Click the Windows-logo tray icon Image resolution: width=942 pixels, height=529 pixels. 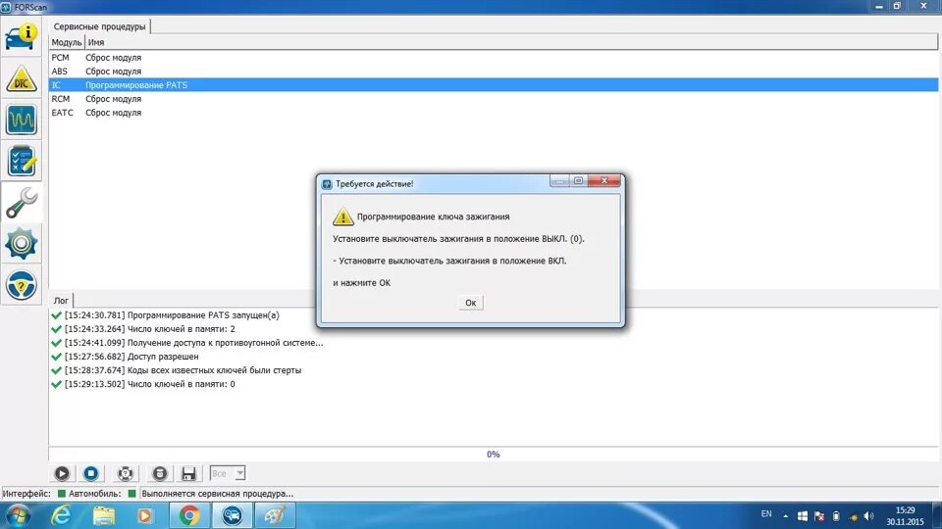802,516
